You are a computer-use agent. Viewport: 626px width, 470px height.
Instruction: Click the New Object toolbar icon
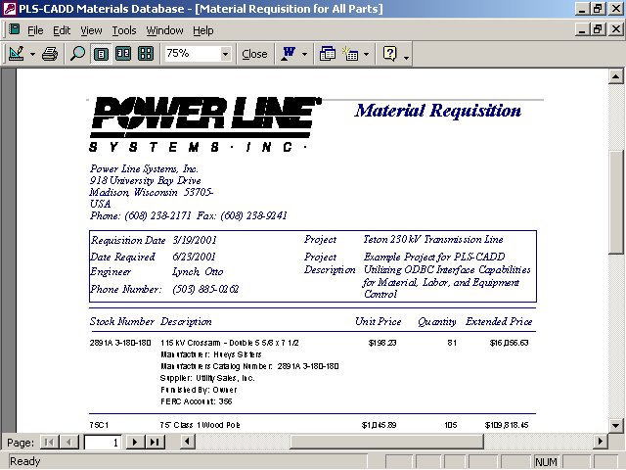point(350,54)
